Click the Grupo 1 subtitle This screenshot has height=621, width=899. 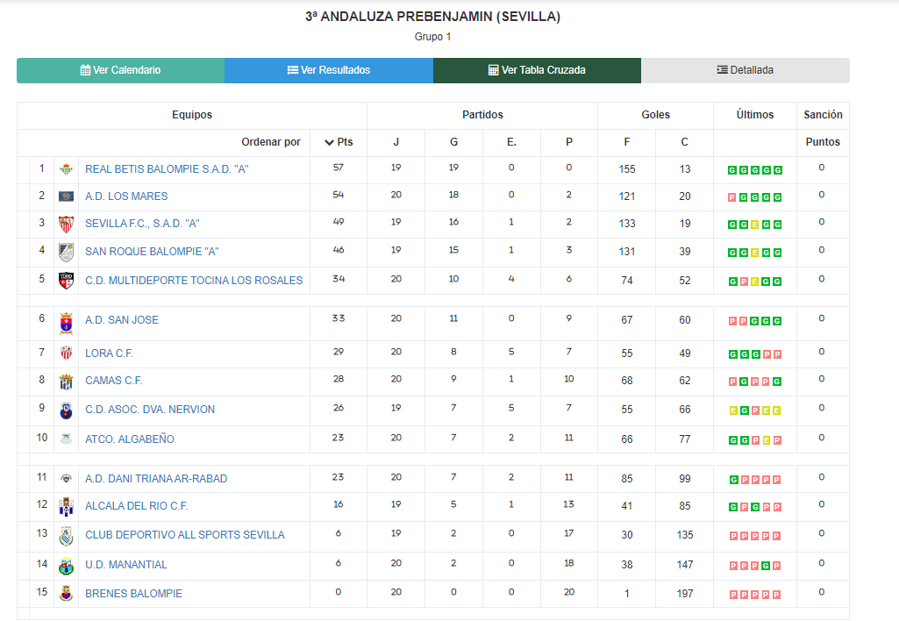point(433,37)
